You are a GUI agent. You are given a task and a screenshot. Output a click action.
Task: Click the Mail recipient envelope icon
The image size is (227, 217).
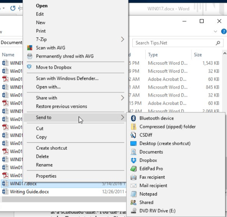click(x=133, y=186)
